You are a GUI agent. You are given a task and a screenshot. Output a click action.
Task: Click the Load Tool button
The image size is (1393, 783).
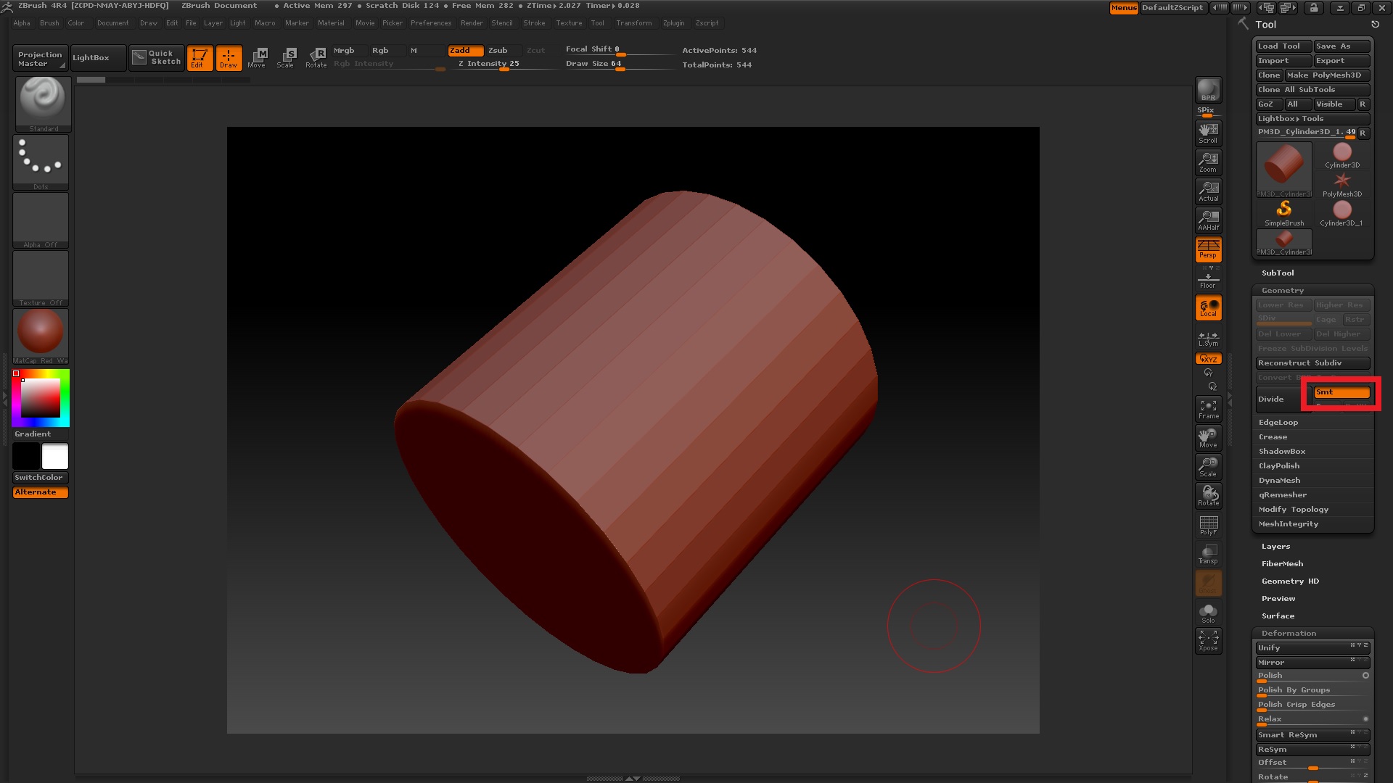1283,46
